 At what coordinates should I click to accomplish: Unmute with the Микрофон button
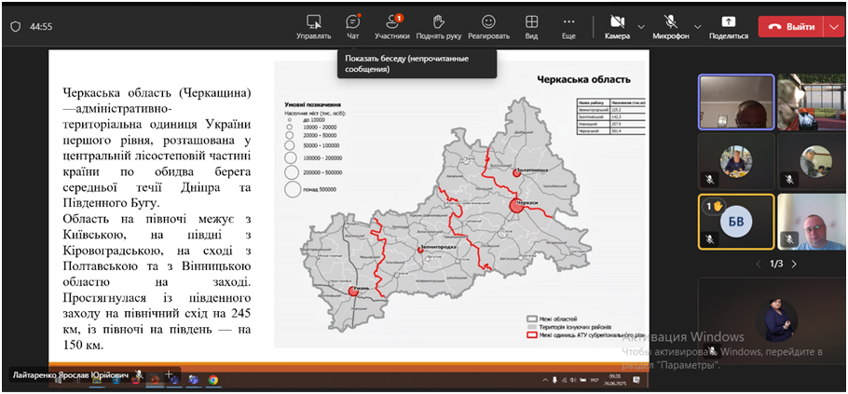(670, 26)
